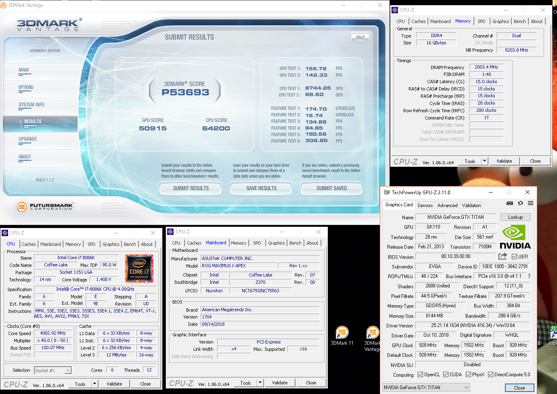Switch to SPD tab in CPU-Z Memory window

click(x=482, y=21)
